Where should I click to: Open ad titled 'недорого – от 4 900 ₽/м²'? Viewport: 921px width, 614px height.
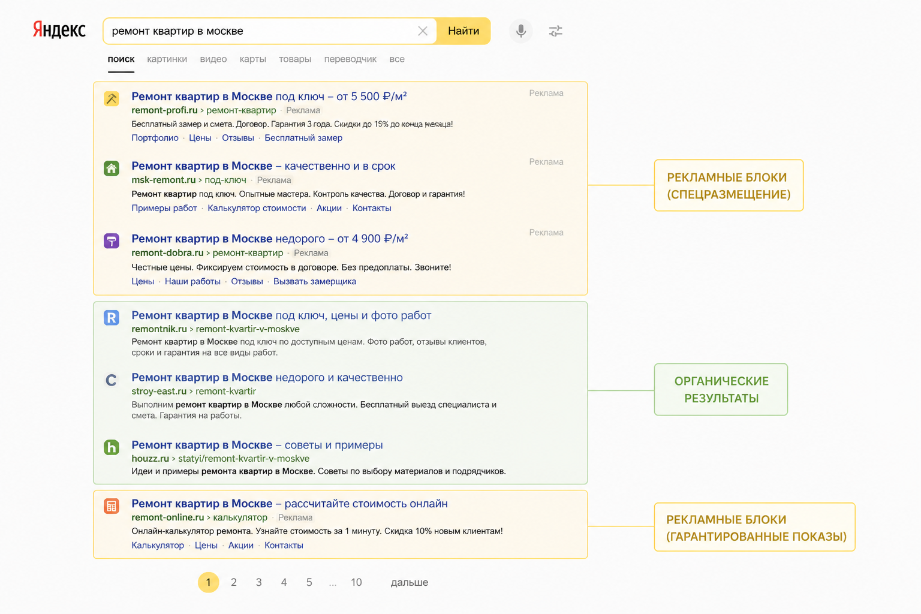(270, 239)
